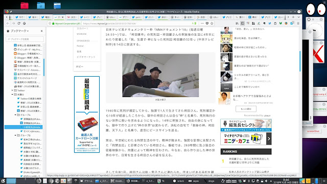
Task: Open the 編集長セレクト banner
Action: pyautogui.click(x=246, y=125)
